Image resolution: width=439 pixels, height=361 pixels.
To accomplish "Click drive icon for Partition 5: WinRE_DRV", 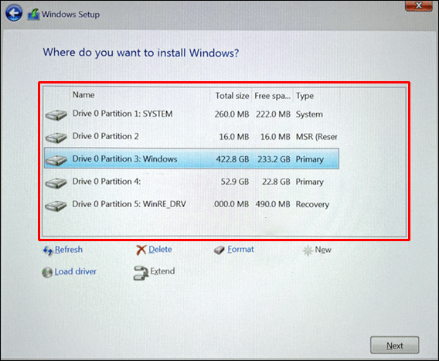I will pos(56,206).
